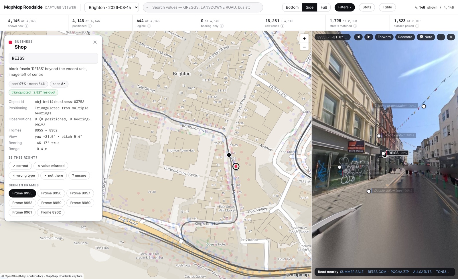The height and width of the screenshot is (279, 458).
Task: Switch to Side layout view
Action: pos(309,7)
